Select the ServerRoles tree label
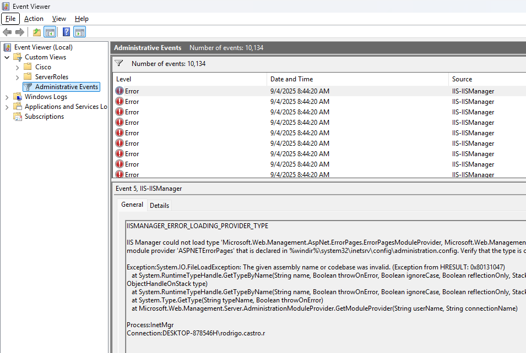 [x=52, y=76]
